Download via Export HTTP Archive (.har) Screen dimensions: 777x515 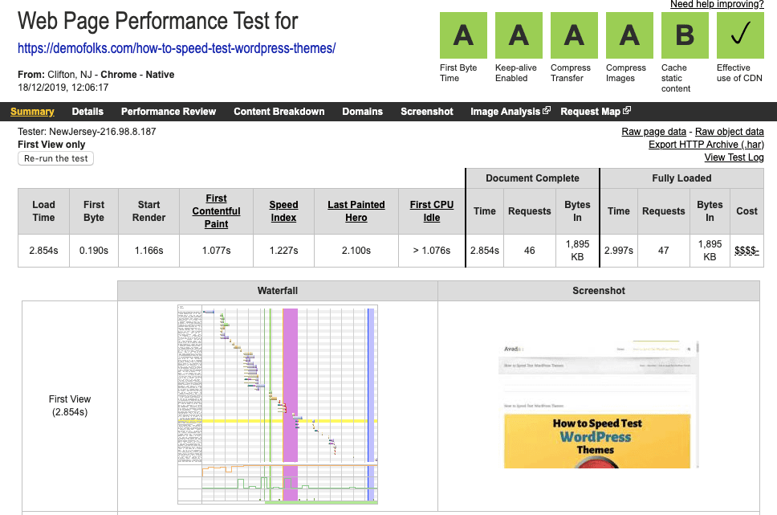(706, 145)
